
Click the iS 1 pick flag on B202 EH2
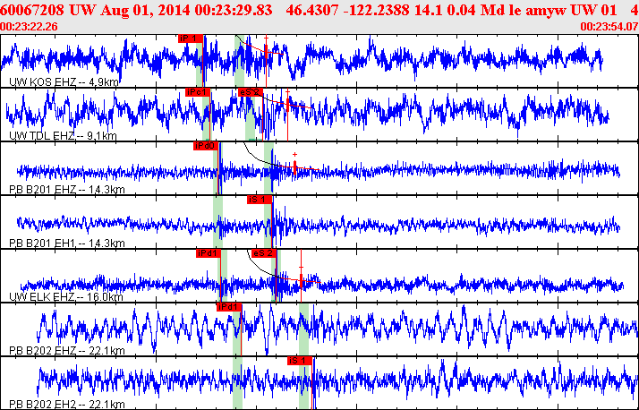tap(300, 361)
